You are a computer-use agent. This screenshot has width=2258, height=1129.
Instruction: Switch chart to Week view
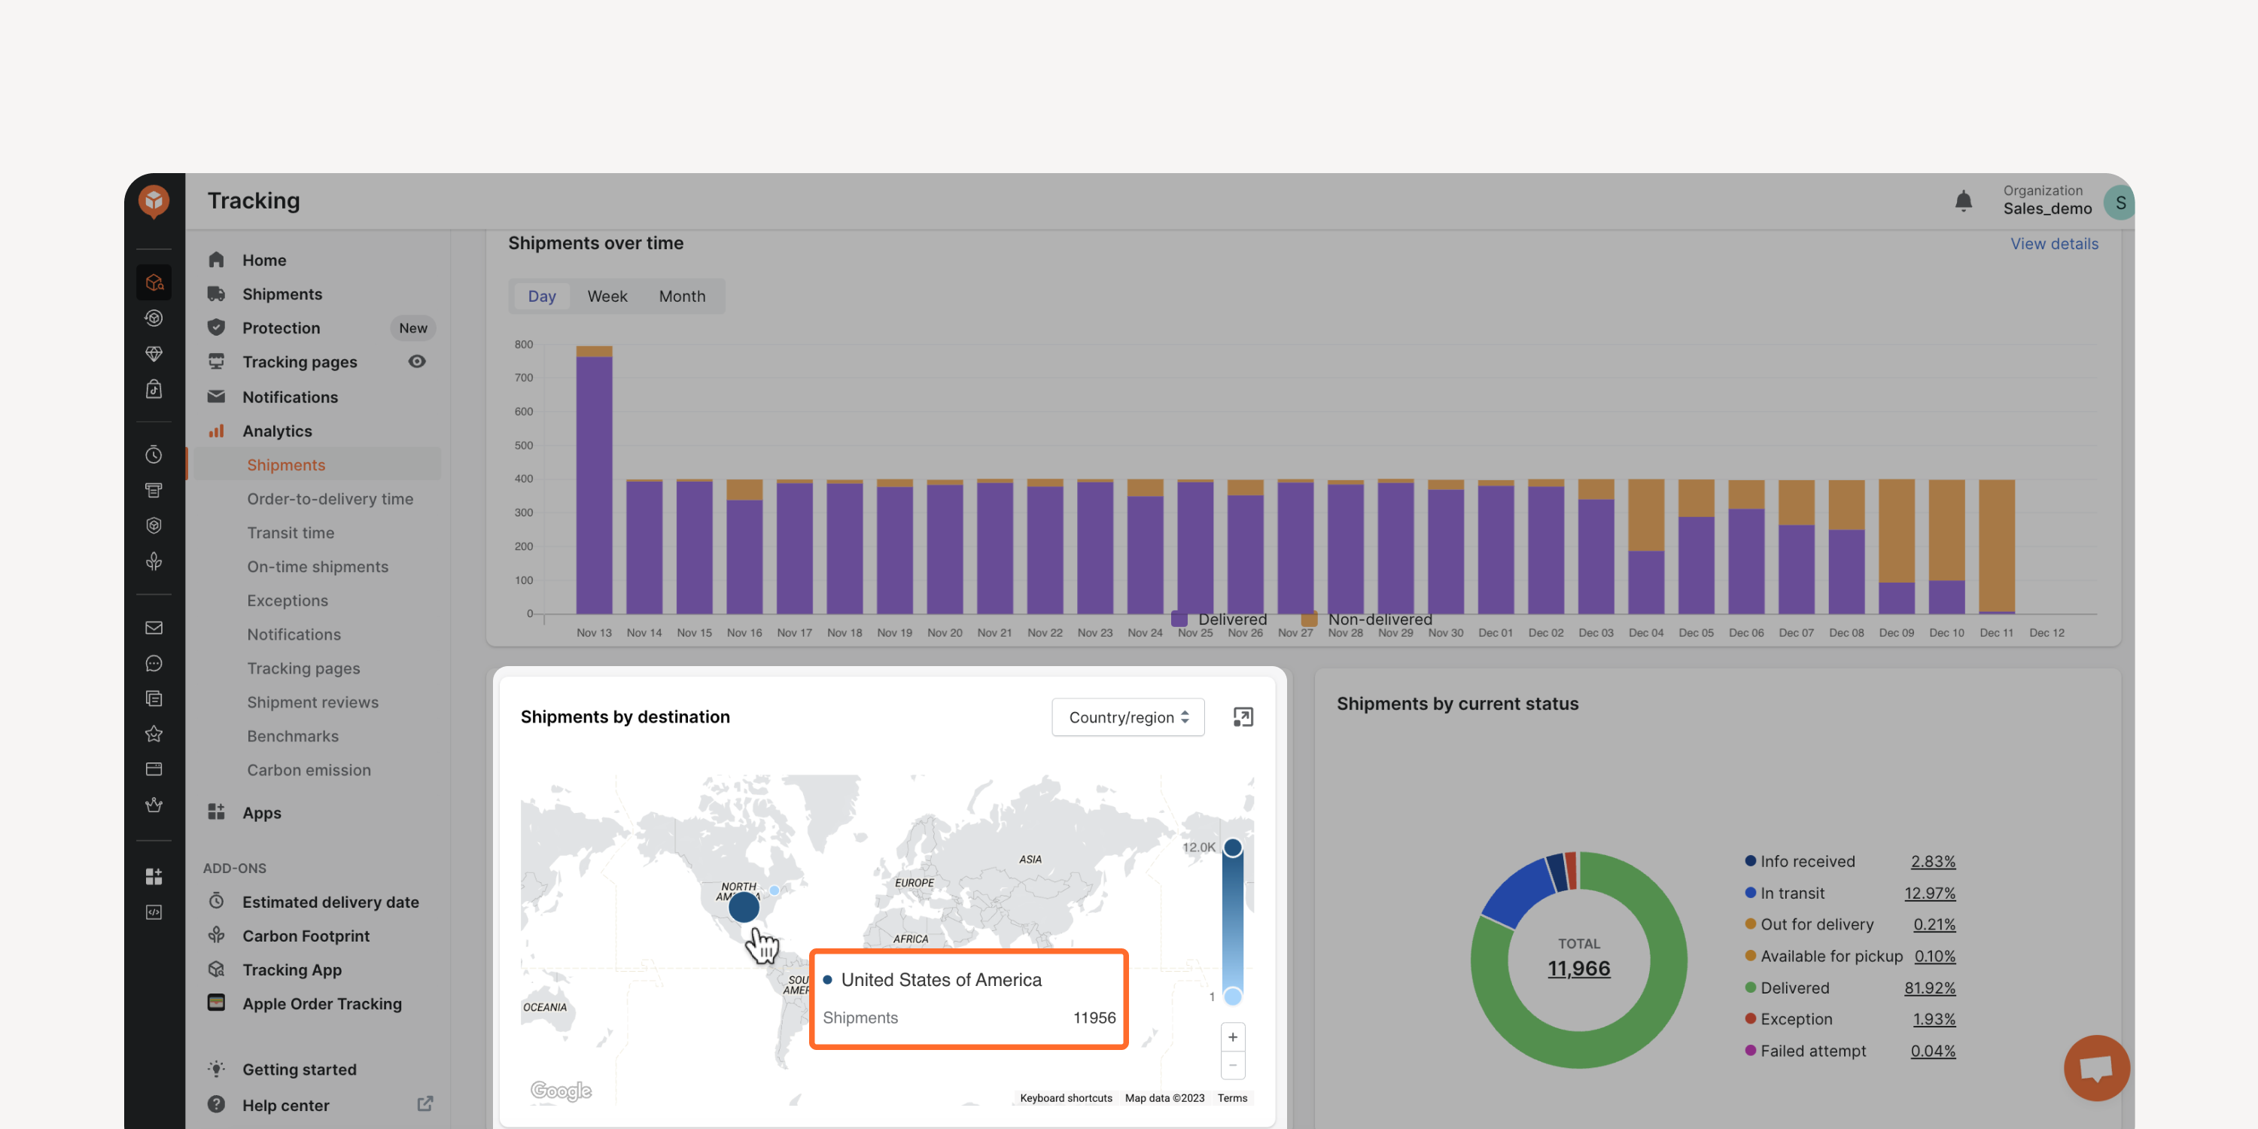[x=607, y=297]
